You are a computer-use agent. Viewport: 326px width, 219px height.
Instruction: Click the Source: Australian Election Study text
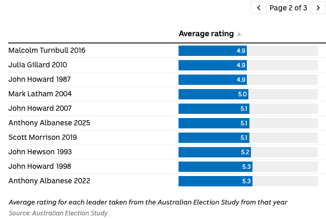click(58, 213)
